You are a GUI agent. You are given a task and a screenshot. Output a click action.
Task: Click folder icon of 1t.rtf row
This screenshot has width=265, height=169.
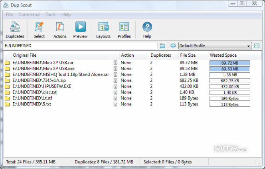(7, 98)
